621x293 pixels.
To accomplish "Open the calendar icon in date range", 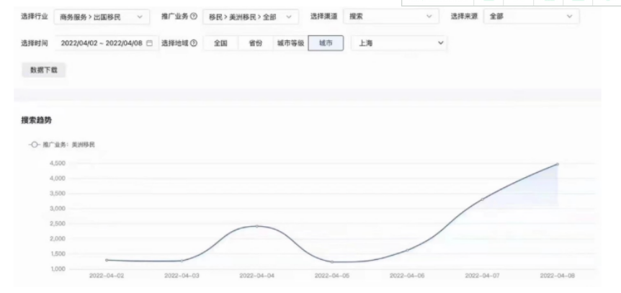I will 149,44.
